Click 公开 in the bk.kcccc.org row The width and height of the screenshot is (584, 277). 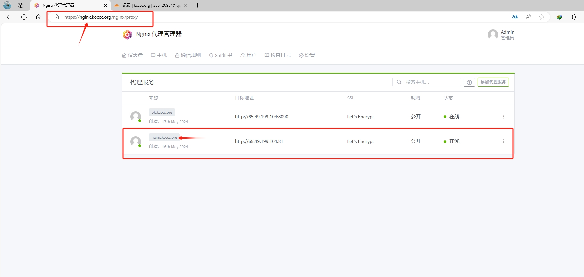(416, 117)
